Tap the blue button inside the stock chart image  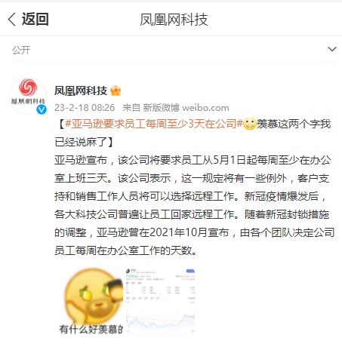point(190,271)
